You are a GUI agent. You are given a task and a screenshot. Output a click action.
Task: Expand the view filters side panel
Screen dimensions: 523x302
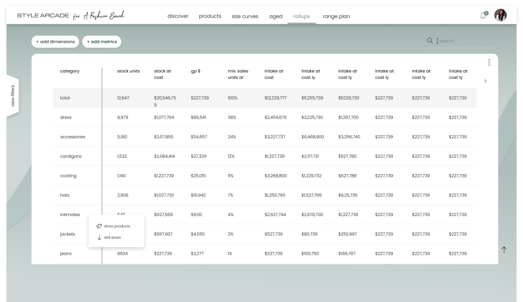pyautogui.click(x=13, y=96)
